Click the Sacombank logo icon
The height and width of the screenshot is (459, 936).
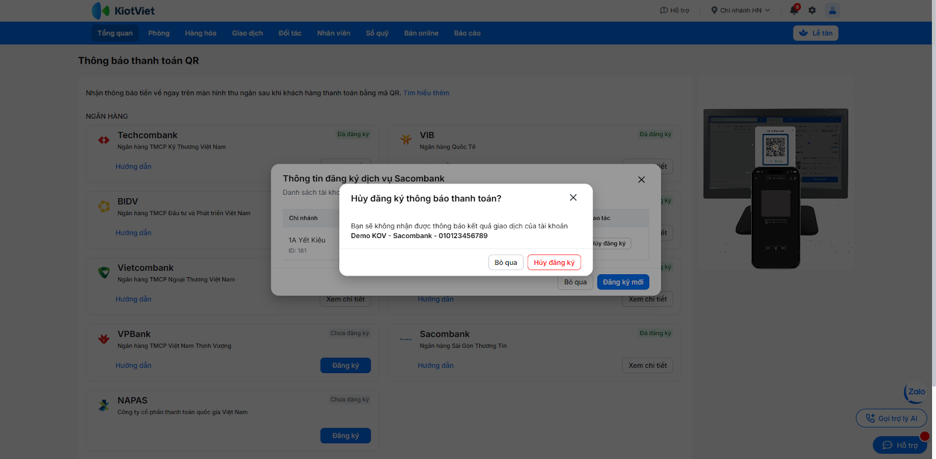(406, 339)
